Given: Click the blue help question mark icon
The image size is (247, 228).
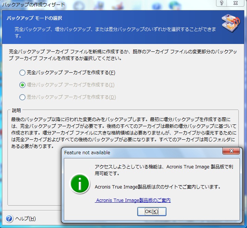Looking at the screenshot, I should (9, 218).
